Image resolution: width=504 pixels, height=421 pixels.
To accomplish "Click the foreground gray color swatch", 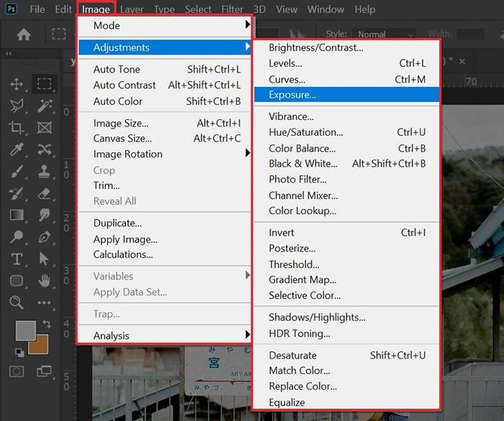I will click(x=26, y=330).
